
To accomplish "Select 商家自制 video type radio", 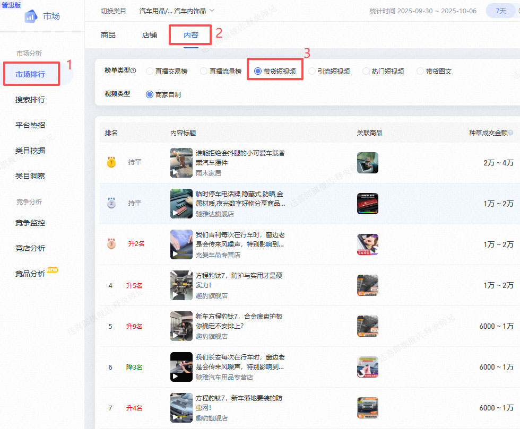I will point(150,94).
